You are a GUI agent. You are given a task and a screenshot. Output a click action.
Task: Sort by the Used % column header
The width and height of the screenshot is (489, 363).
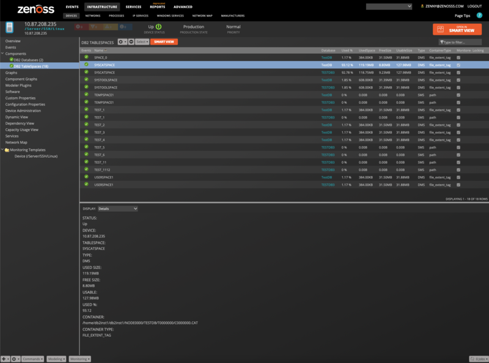coord(347,50)
